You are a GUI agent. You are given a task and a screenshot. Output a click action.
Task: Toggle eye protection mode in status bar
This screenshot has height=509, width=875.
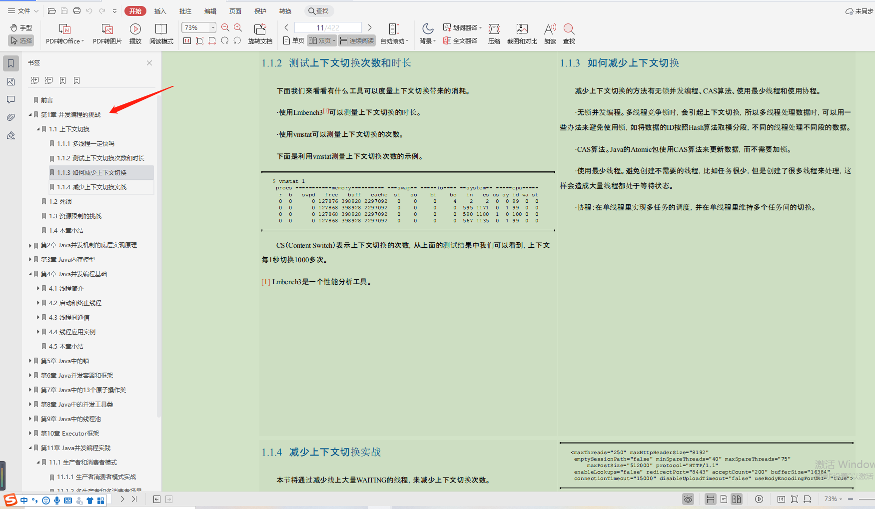coord(688,499)
